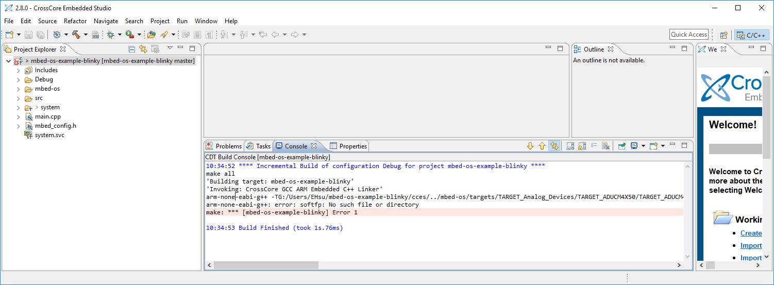Open Display Selected Console dropdown arrow
Viewport: 774px width, 285px height.
[643, 146]
